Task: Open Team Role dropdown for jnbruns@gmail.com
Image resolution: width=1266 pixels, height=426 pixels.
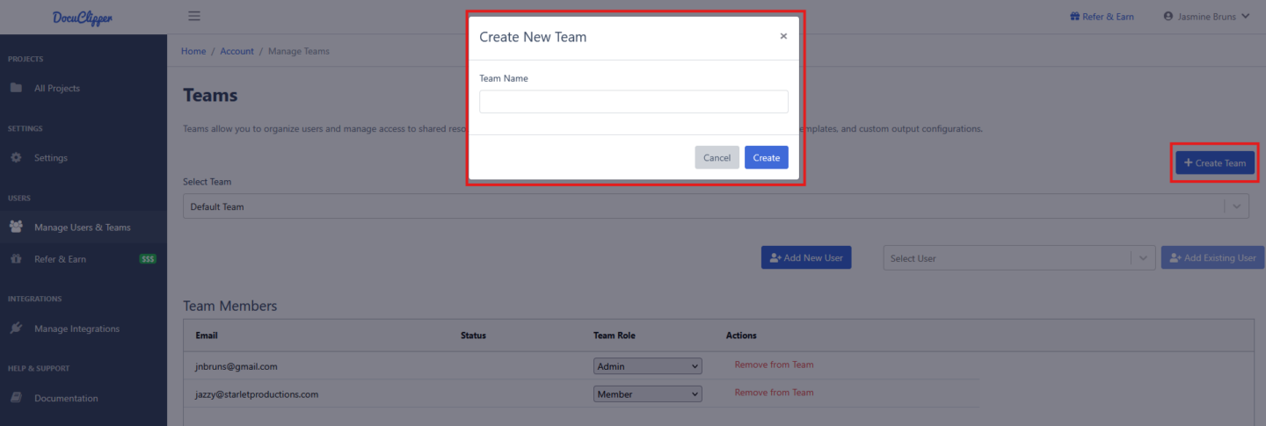Action: [648, 366]
